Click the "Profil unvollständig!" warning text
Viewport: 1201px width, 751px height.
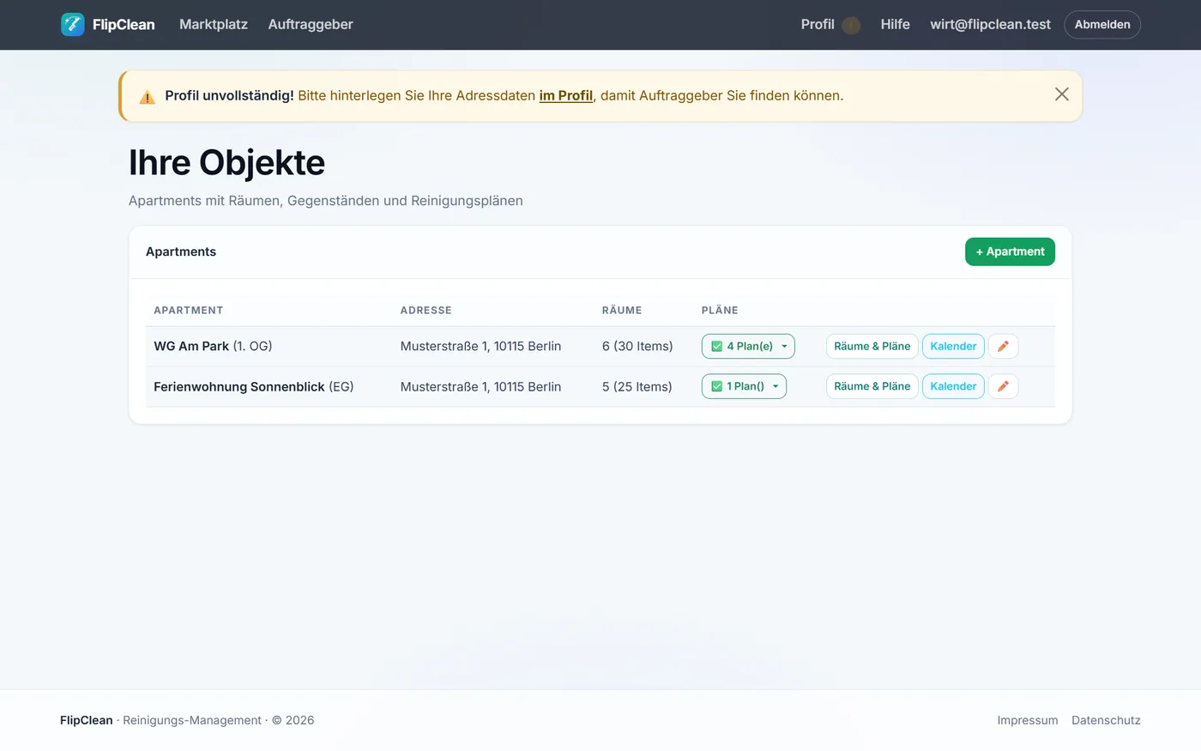[x=229, y=95]
